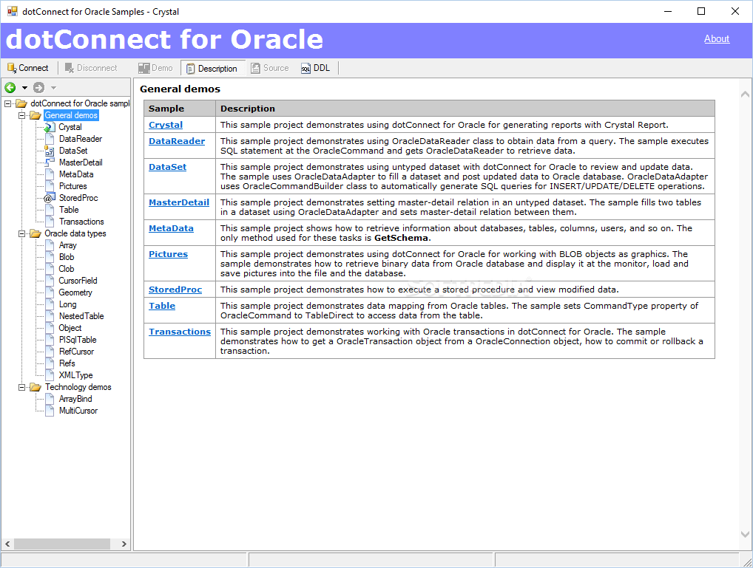
Task: Click the Description column header
Action: coord(465,109)
